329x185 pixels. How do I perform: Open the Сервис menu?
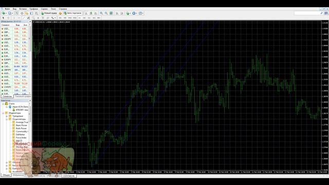pyautogui.click(x=44, y=9)
